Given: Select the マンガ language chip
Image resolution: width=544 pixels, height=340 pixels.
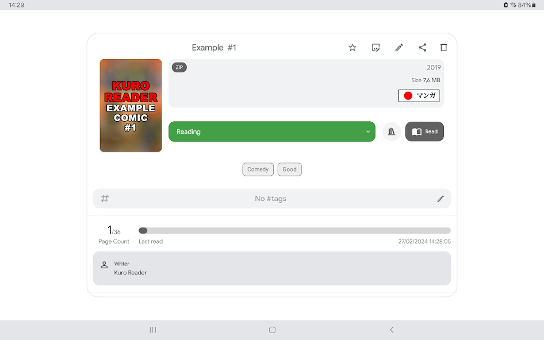Looking at the screenshot, I should tap(419, 95).
